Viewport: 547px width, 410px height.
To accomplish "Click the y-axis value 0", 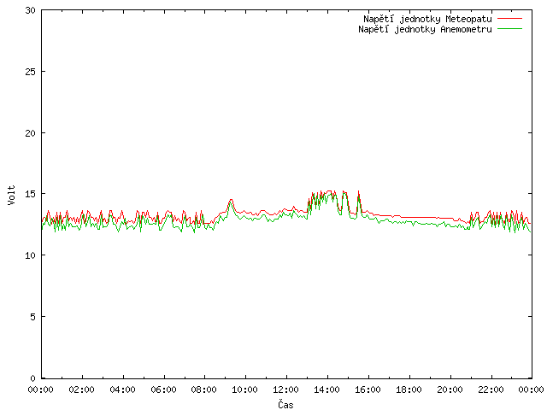I will coord(32,378).
